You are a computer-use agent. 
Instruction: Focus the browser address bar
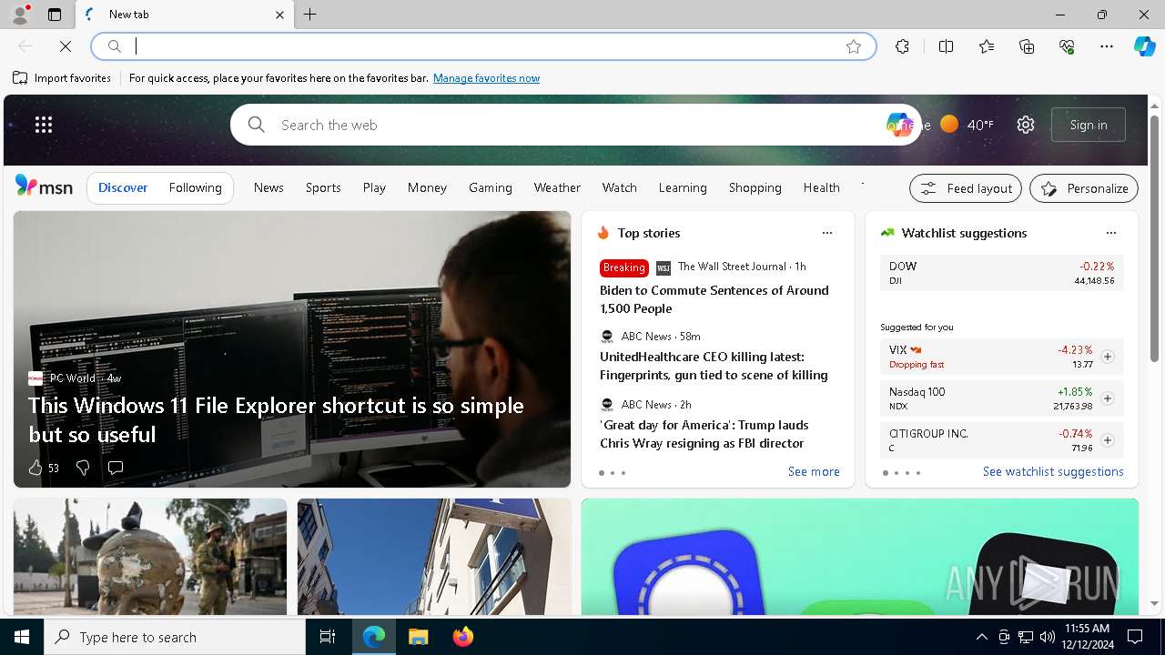[482, 46]
